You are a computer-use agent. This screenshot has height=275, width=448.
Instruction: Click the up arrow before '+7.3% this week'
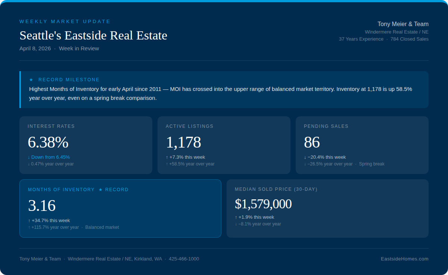click(167, 157)
